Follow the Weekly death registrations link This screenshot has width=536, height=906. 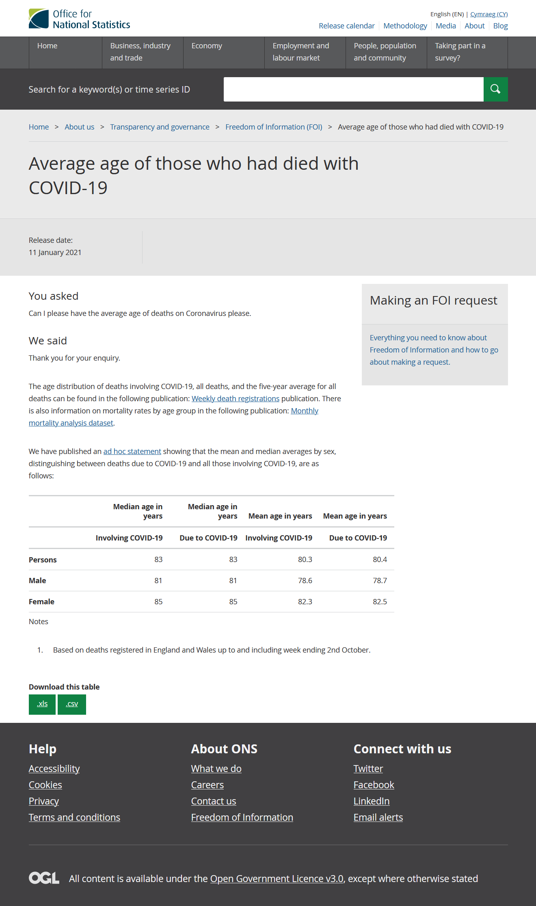(x=236, y=399)
